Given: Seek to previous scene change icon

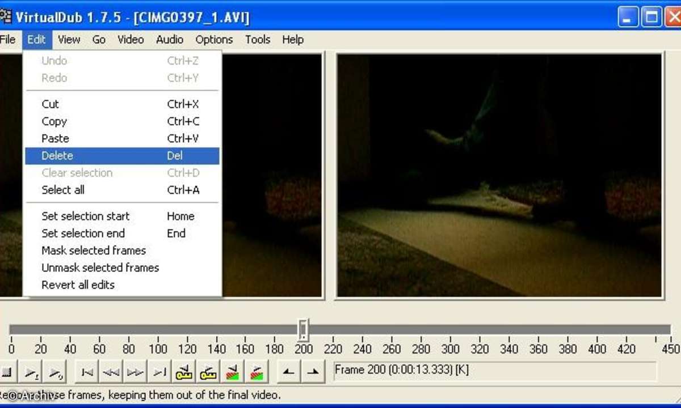Looking at the screenshot, I should pos(233,372).
